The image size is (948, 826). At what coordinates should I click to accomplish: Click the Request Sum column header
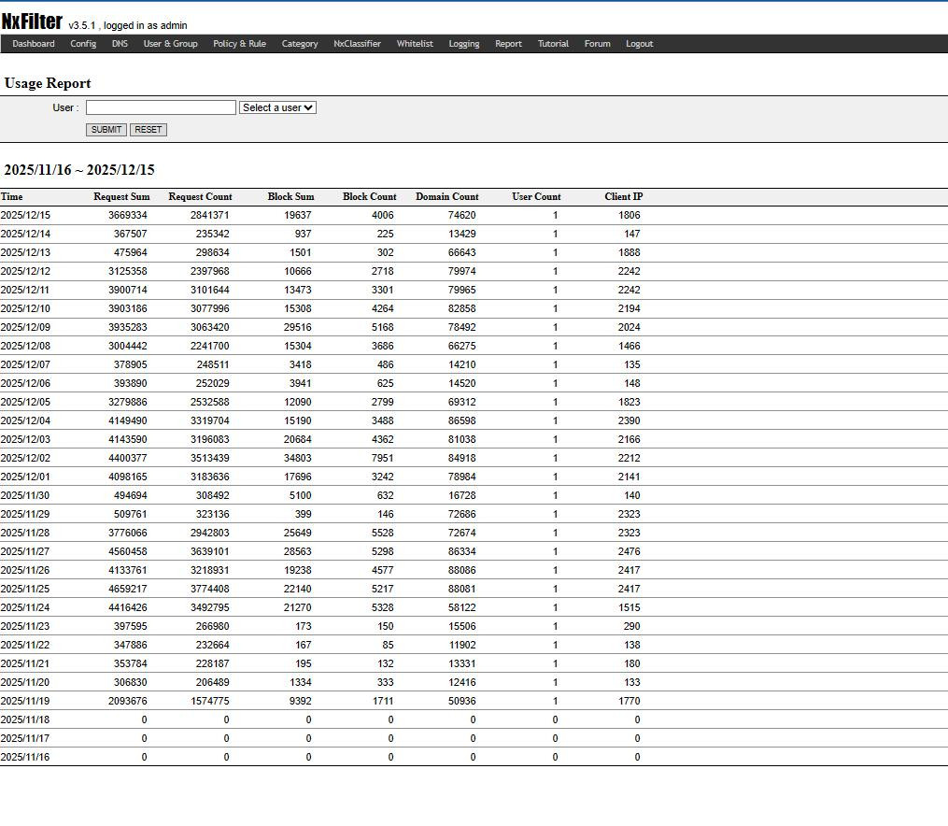tap(121, 197)
